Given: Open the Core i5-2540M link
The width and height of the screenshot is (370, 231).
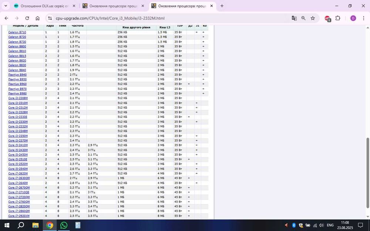Looking at the screenshot, I should tap(18, 169).
